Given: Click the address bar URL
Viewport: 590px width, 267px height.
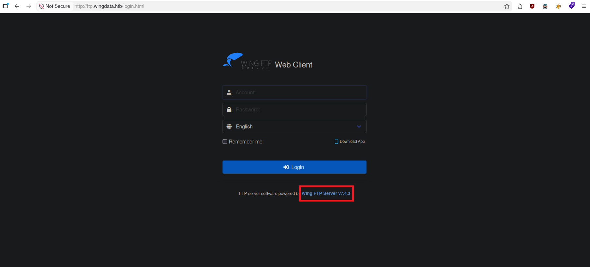Looking at the screenshot, I should [109, 6].
